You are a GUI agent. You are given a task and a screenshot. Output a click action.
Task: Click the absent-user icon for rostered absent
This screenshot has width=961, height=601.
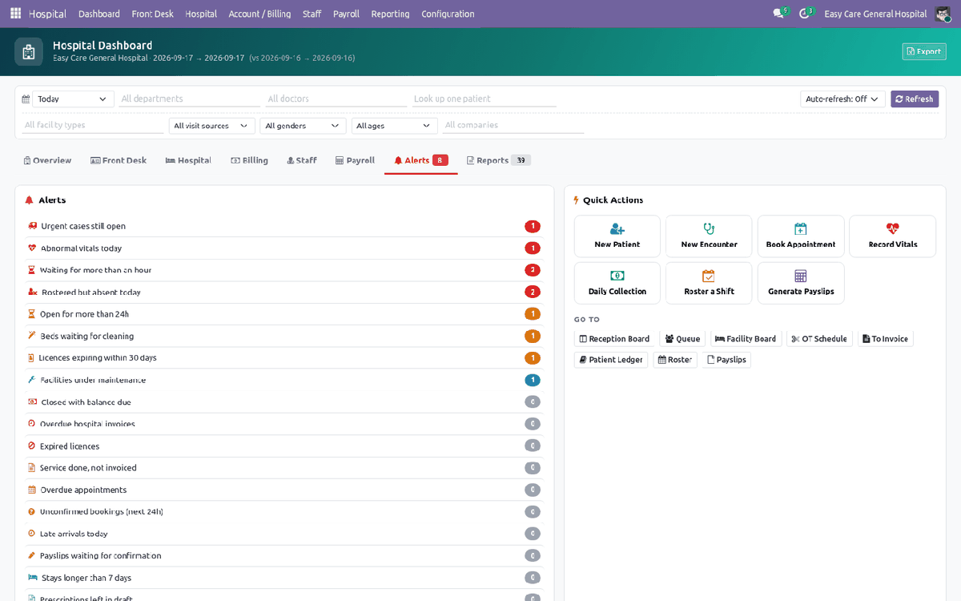[x=32, y=292]
